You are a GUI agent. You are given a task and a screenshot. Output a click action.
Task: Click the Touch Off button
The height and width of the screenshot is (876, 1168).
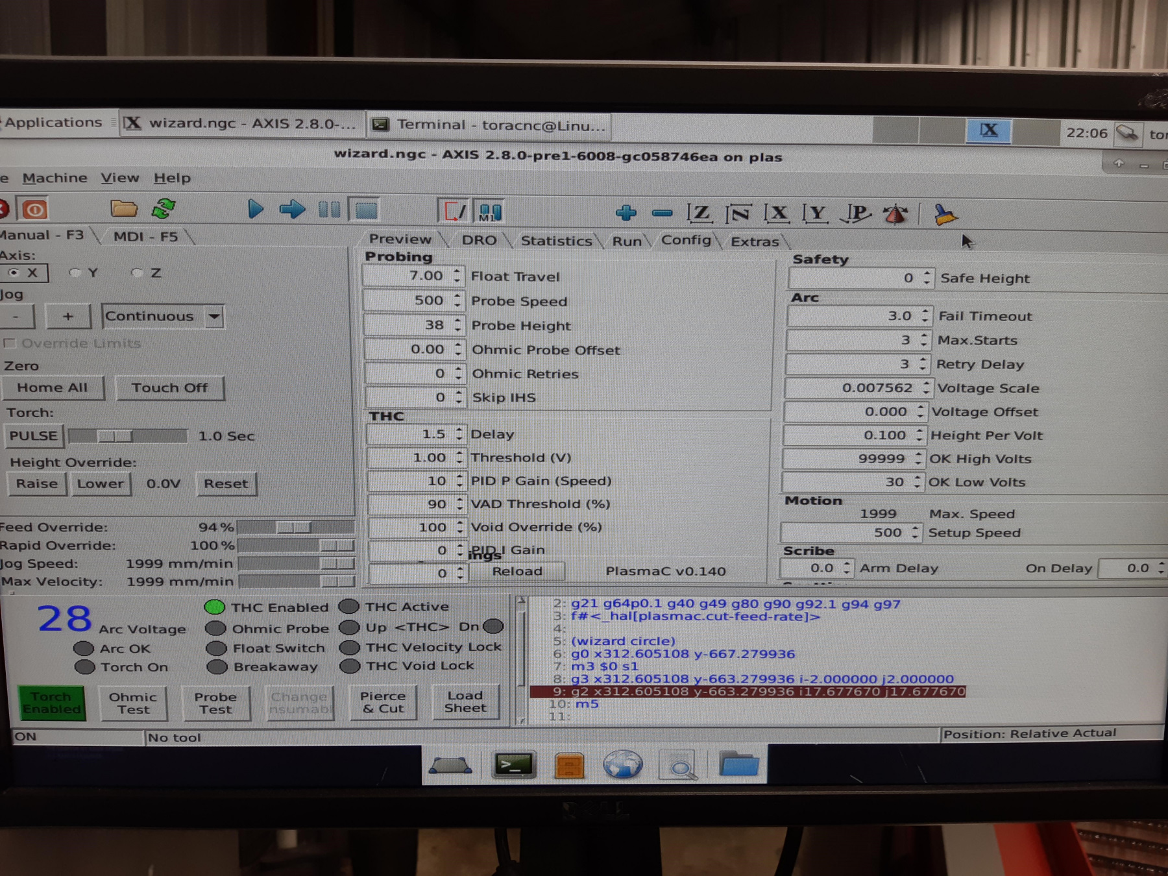click(169, 387)
